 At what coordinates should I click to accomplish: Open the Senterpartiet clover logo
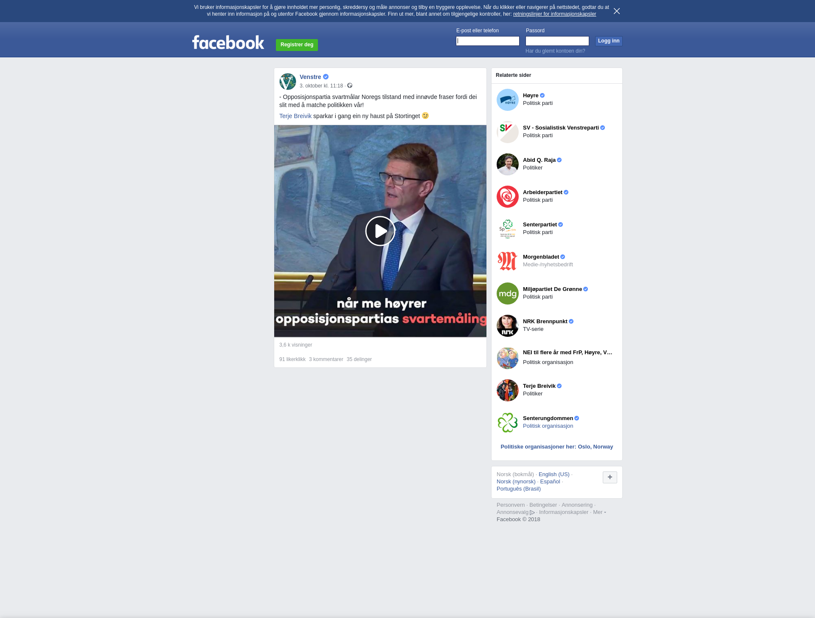point(508,229)
